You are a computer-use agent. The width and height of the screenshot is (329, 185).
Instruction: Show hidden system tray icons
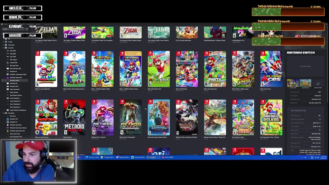(302, 157)
